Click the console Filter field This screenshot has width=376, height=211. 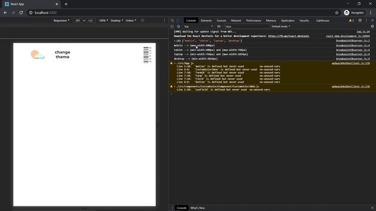[247, 26]
